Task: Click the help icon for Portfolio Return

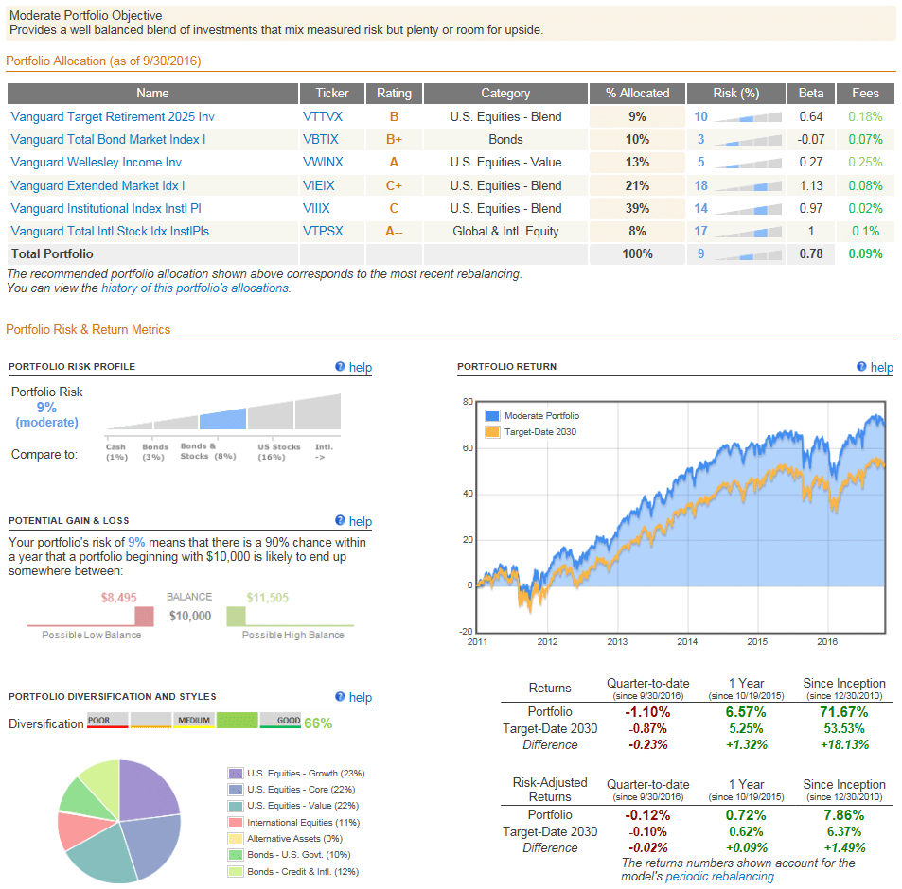Action: (x=861, y=367)
